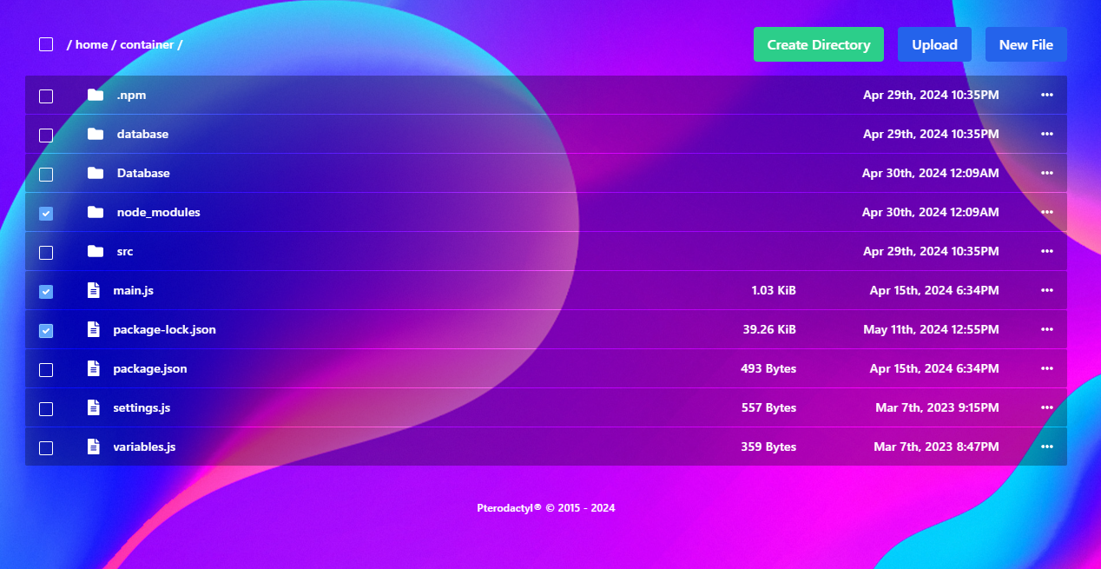Open the node_modules folder name
The image size is (1101, 569).
[158, 212]
